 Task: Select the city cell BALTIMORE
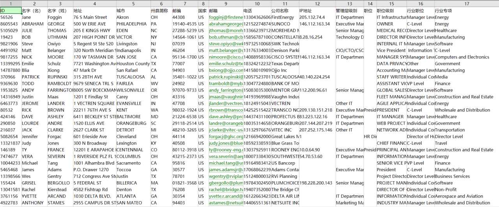(133, 117)
